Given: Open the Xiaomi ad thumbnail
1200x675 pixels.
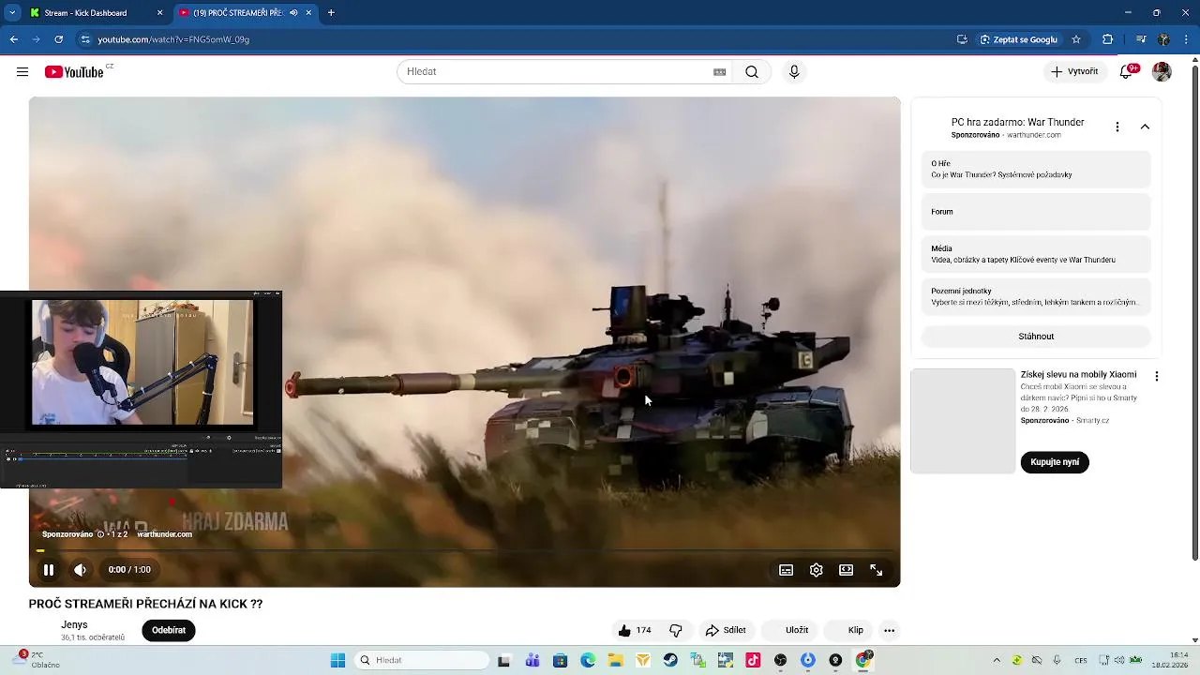Looking at the screenshot, I should point(963,421).
